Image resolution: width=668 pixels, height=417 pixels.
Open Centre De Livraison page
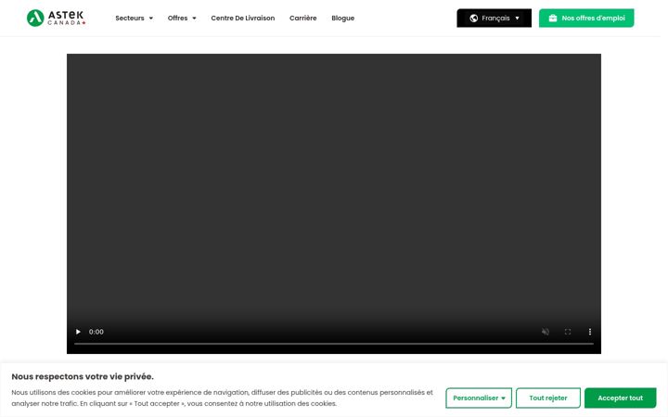coord(243,18)
